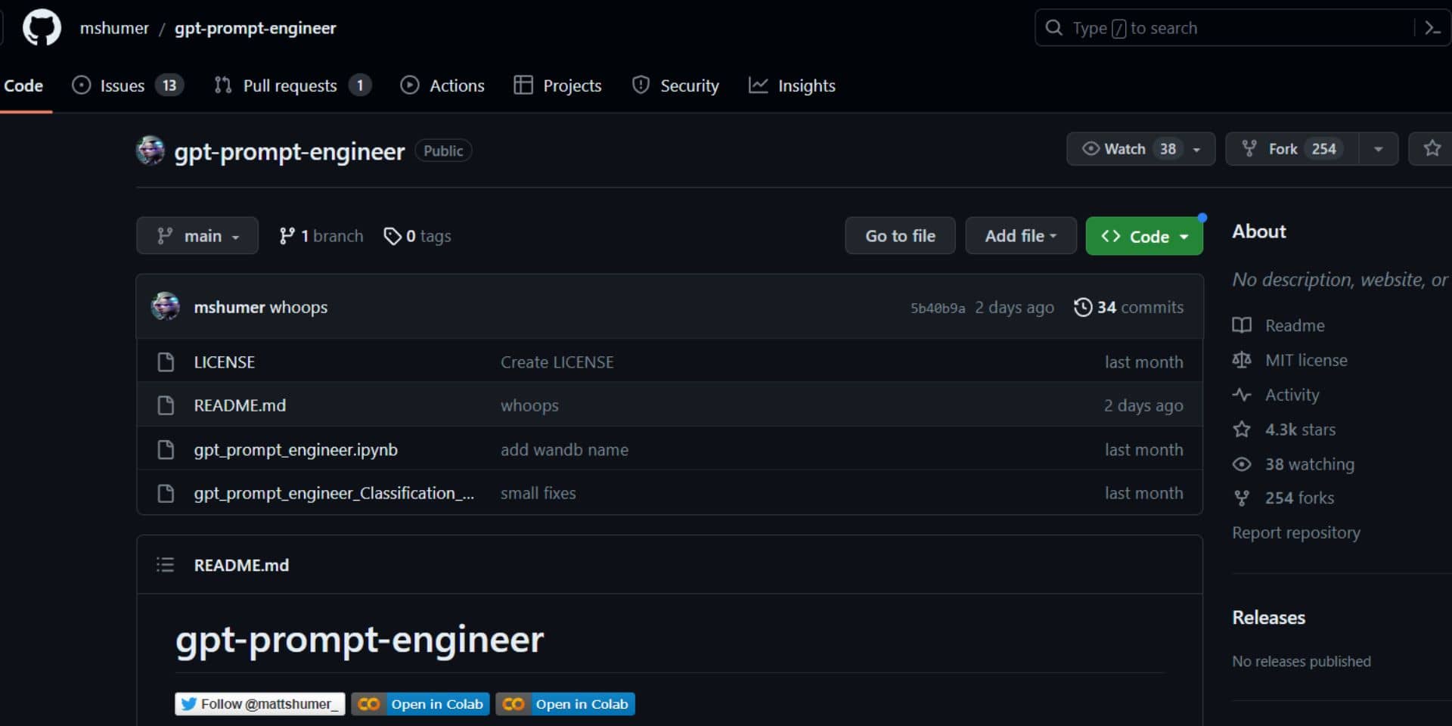Click the file icon next to LICENSE
Screen dimensions: 1452x726
[x=166, y=362]
